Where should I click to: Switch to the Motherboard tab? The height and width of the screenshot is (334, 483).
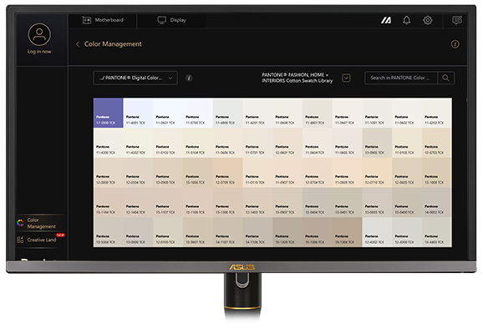103,20
